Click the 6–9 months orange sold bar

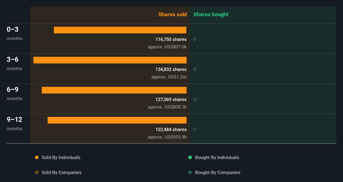114,90
